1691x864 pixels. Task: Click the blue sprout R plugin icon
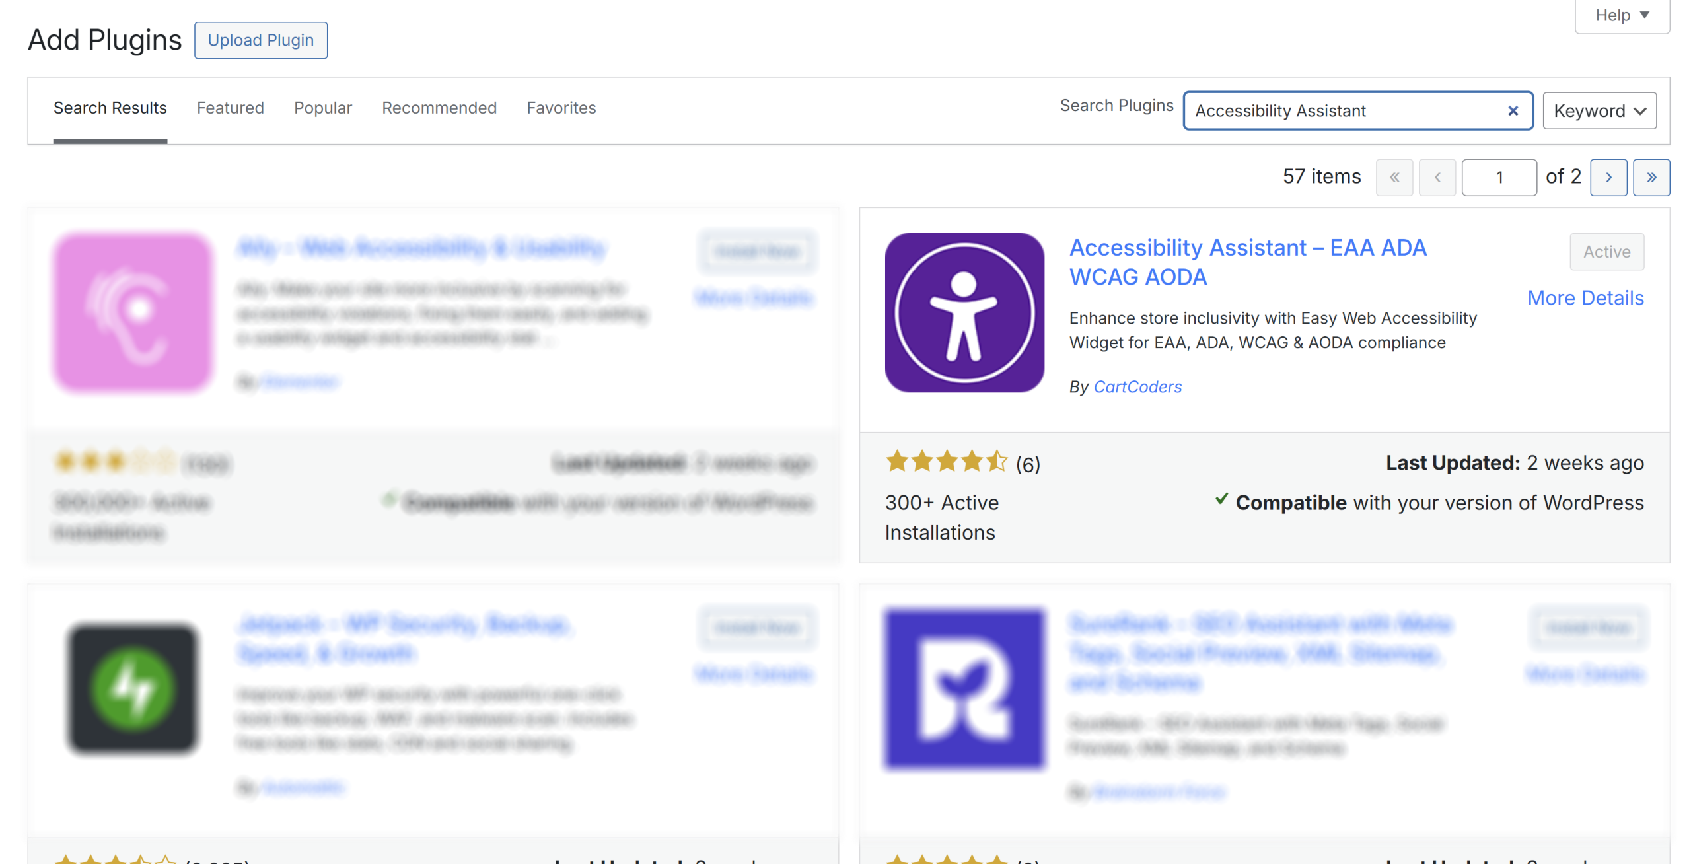point(964,689)
